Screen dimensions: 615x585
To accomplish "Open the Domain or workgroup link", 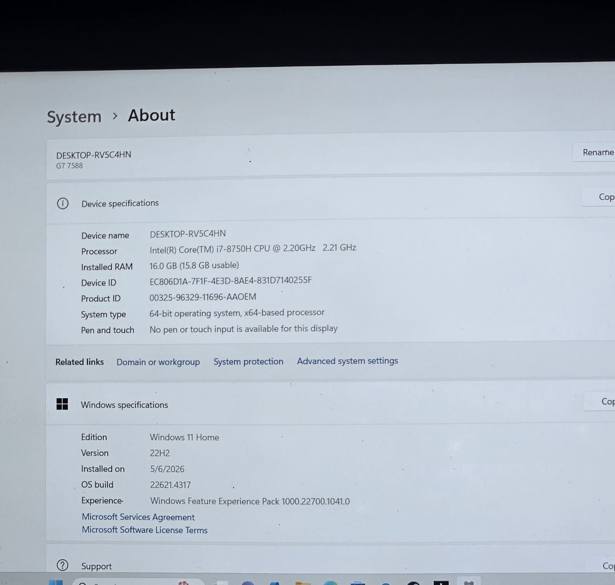I will tap(158, 362).
